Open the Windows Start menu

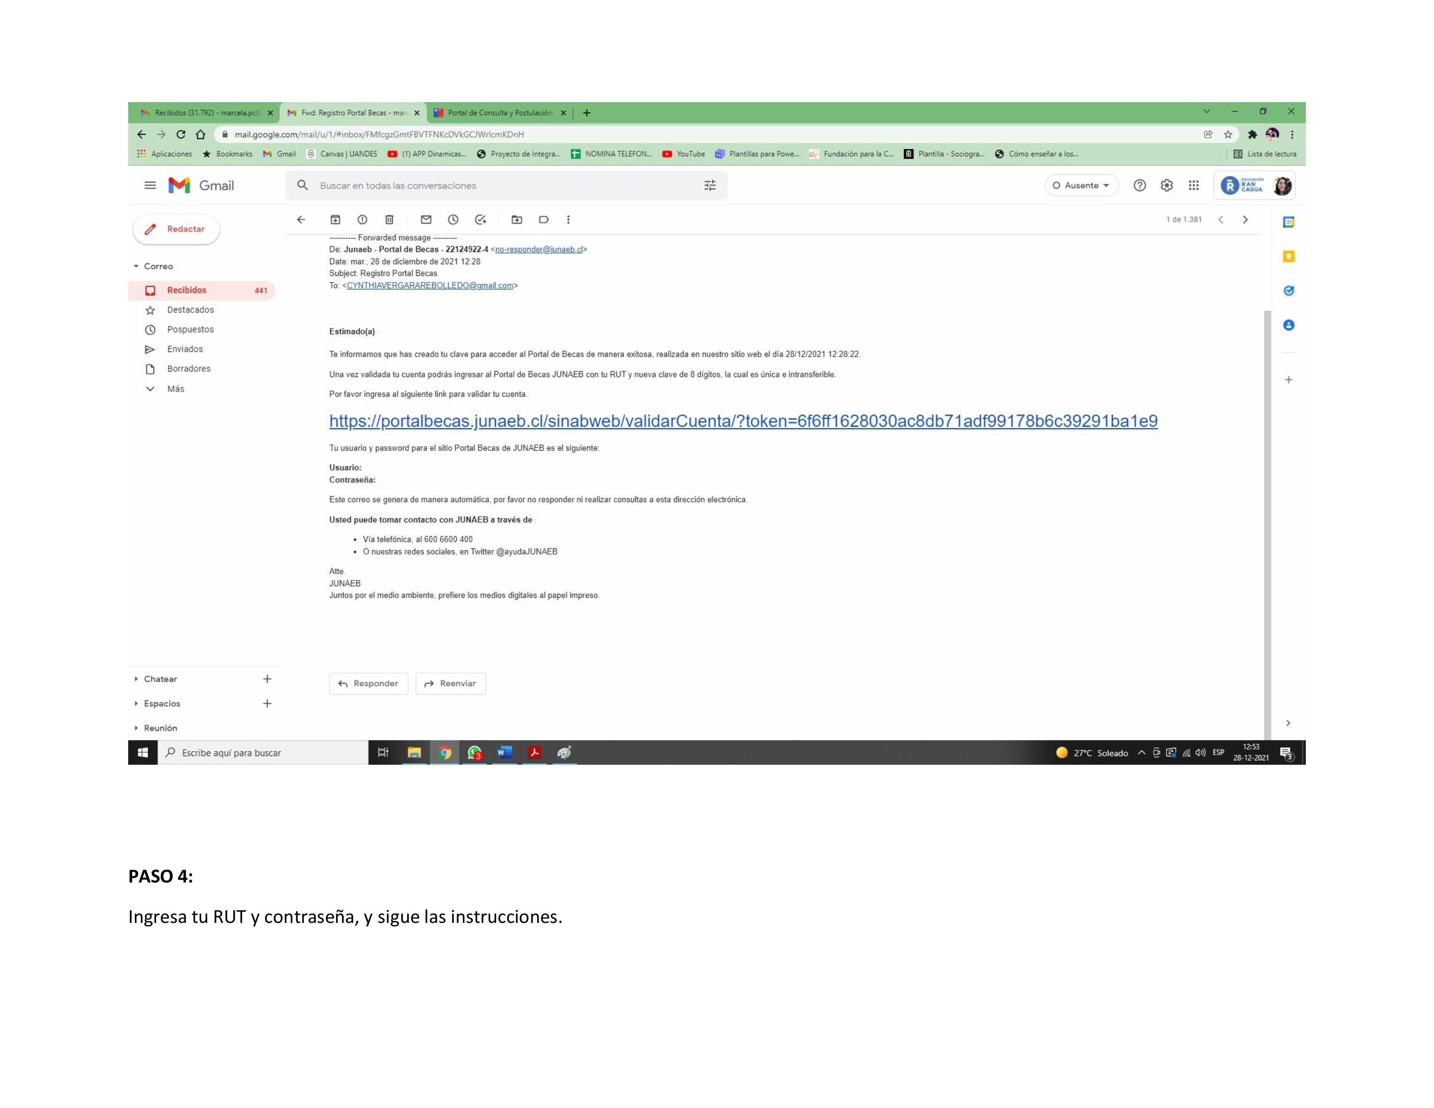pyautogui.click(x=143, y=752)
